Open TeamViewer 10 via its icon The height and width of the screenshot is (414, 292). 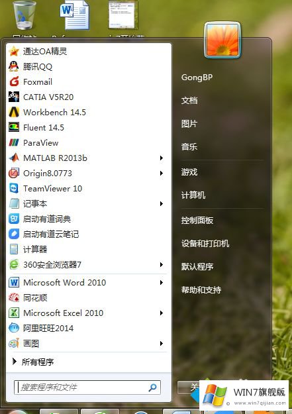click(14, 188)
